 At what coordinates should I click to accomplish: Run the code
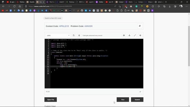point(123,100)
